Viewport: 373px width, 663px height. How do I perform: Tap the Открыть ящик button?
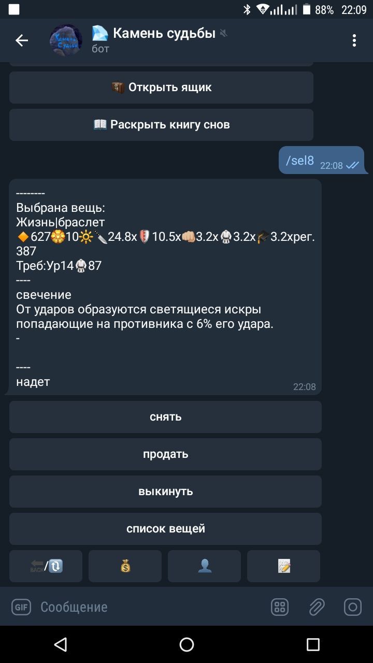(161, 88)
